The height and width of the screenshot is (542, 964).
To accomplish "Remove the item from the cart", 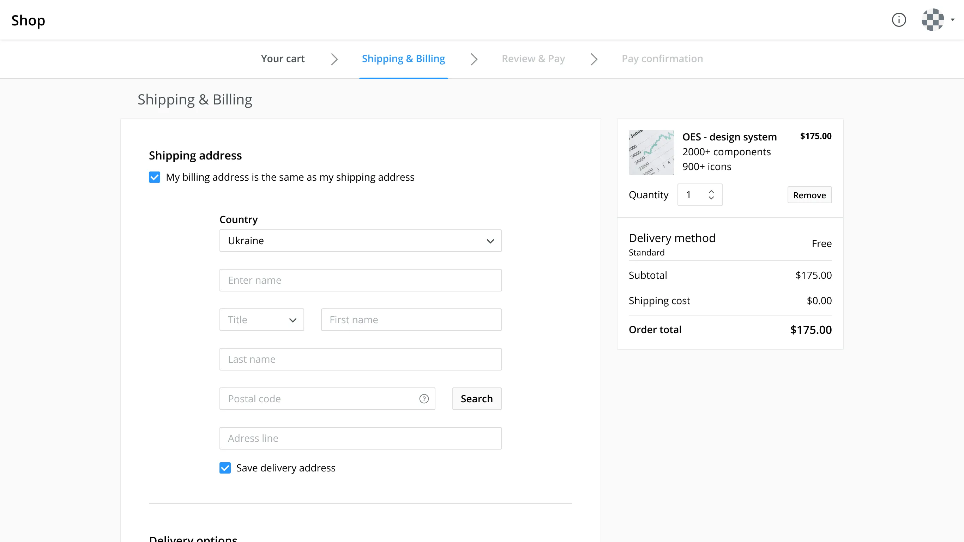I will click(809, 195).
